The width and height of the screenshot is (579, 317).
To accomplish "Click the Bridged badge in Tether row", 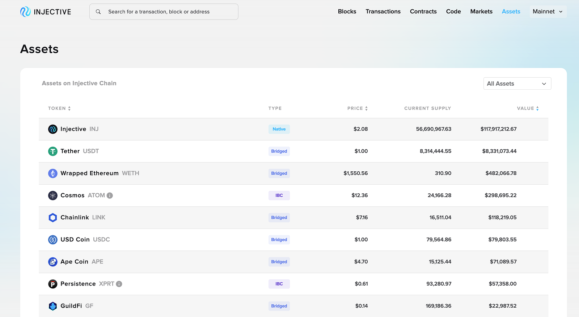I will pos(279,151).
